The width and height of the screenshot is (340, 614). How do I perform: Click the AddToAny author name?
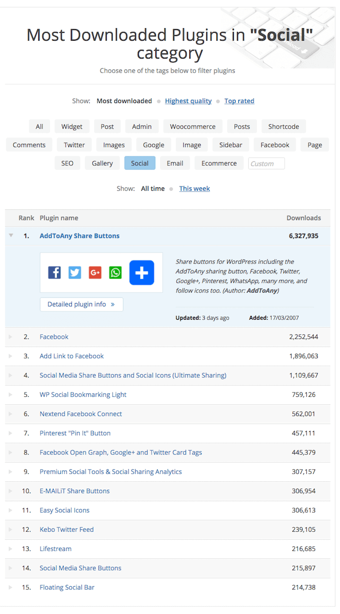pos(262,291)
